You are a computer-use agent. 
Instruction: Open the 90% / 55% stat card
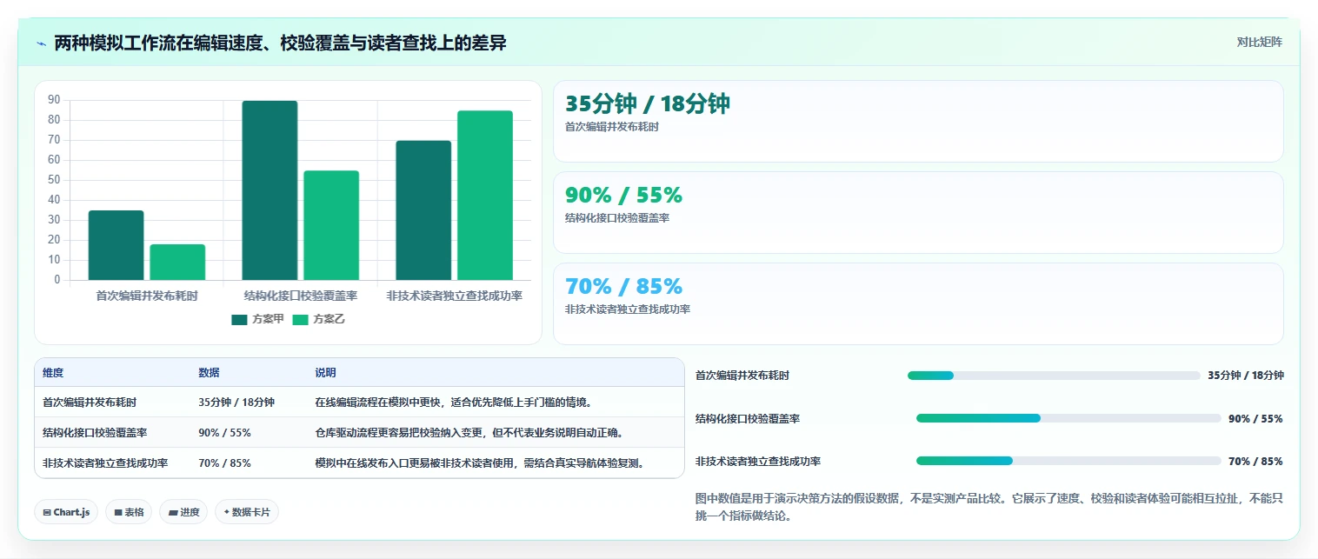918,212
